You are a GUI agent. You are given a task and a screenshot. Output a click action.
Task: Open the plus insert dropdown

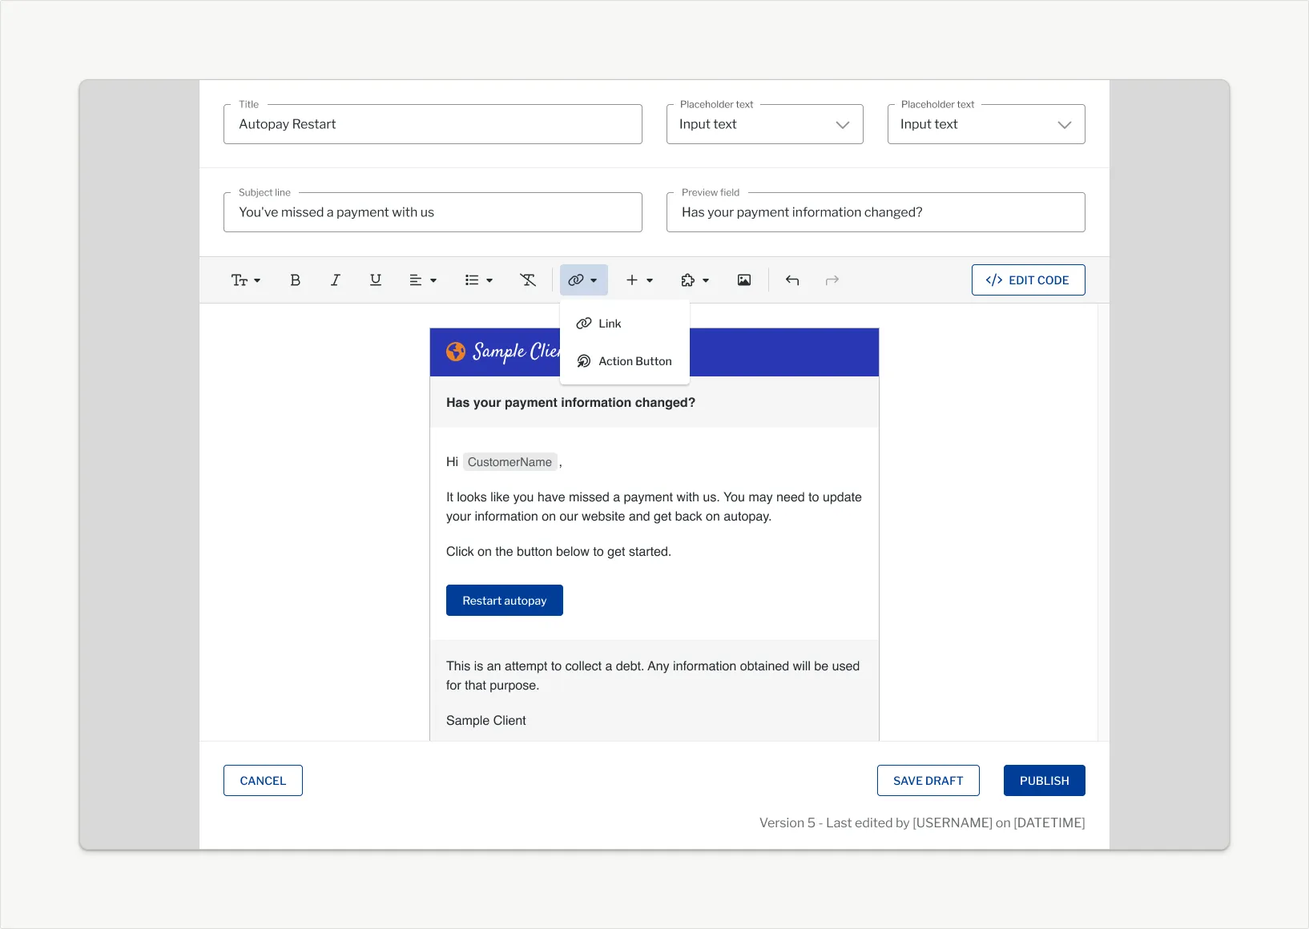click(x=639, y=280)
